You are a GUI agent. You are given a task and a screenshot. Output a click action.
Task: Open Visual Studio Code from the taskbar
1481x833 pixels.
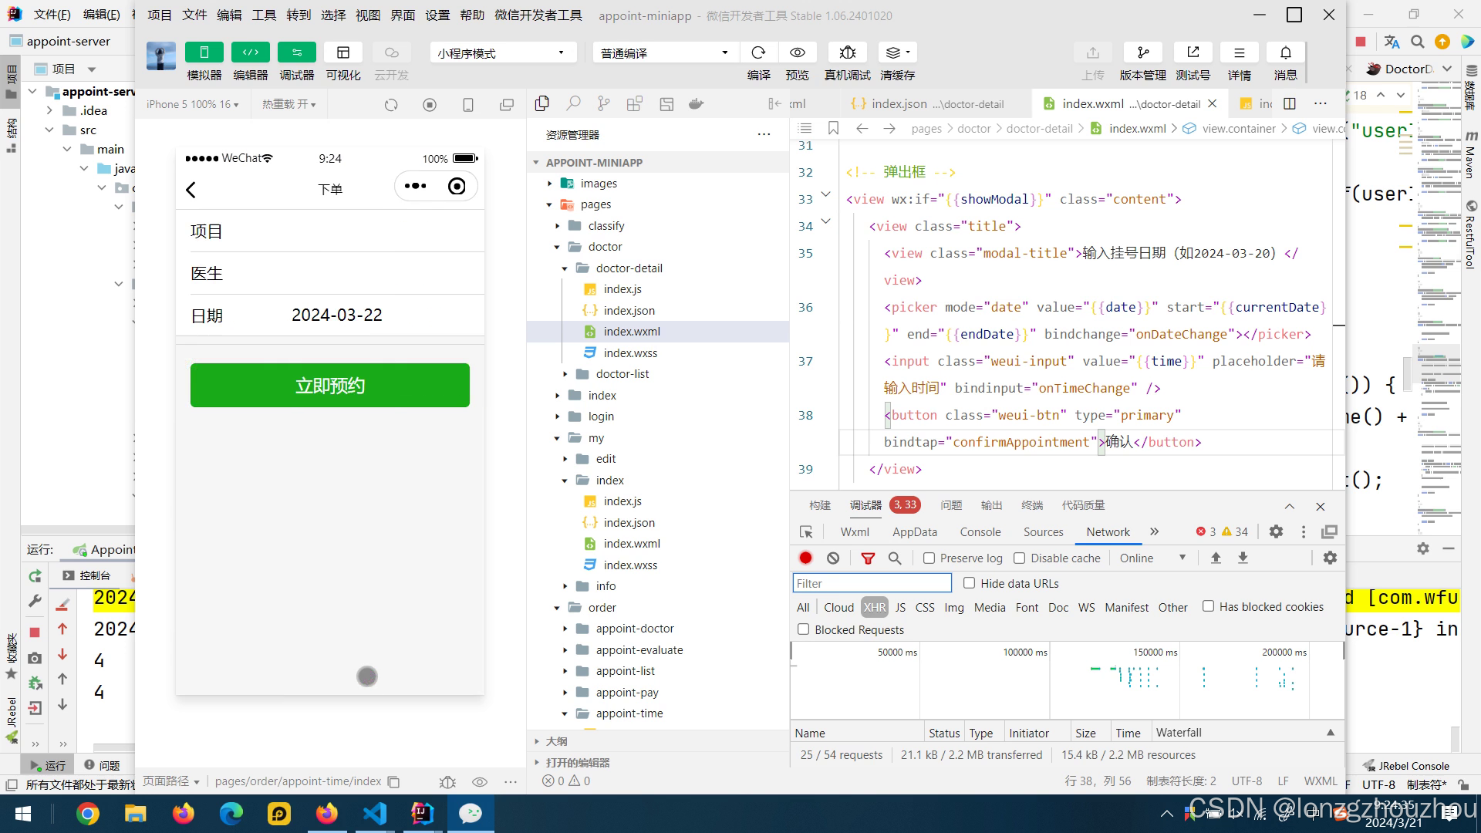click(x=375, y=814)
